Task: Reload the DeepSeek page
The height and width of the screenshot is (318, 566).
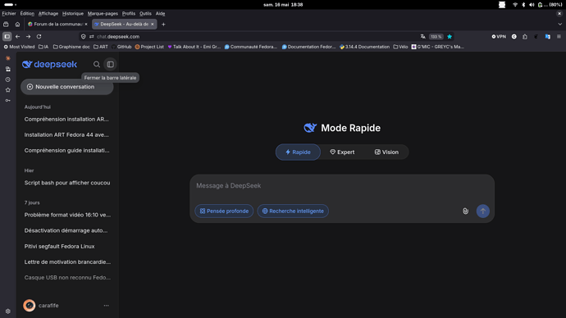Action: (x=39, y=36)
